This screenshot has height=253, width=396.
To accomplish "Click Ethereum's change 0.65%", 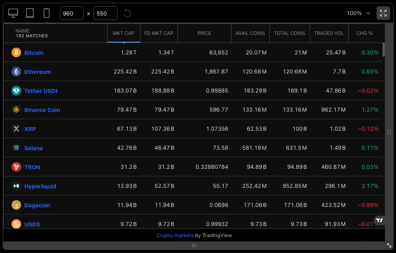I will coord(370,71).
